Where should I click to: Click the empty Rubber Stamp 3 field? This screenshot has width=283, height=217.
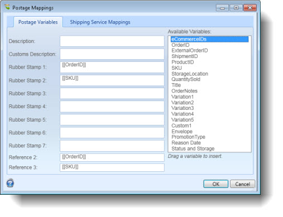pyautogui.click(x=112, y=93)
